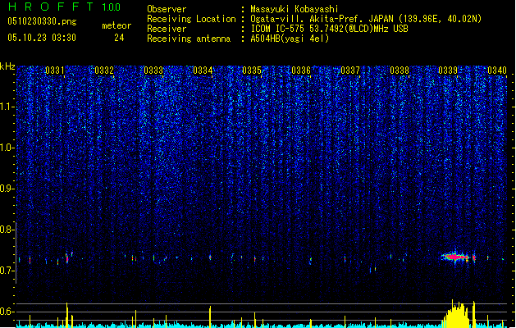The height and width of the screenshot is (328, 516).
Task: Click the HROFFT 1.0.0 title text
Action: 64,7
